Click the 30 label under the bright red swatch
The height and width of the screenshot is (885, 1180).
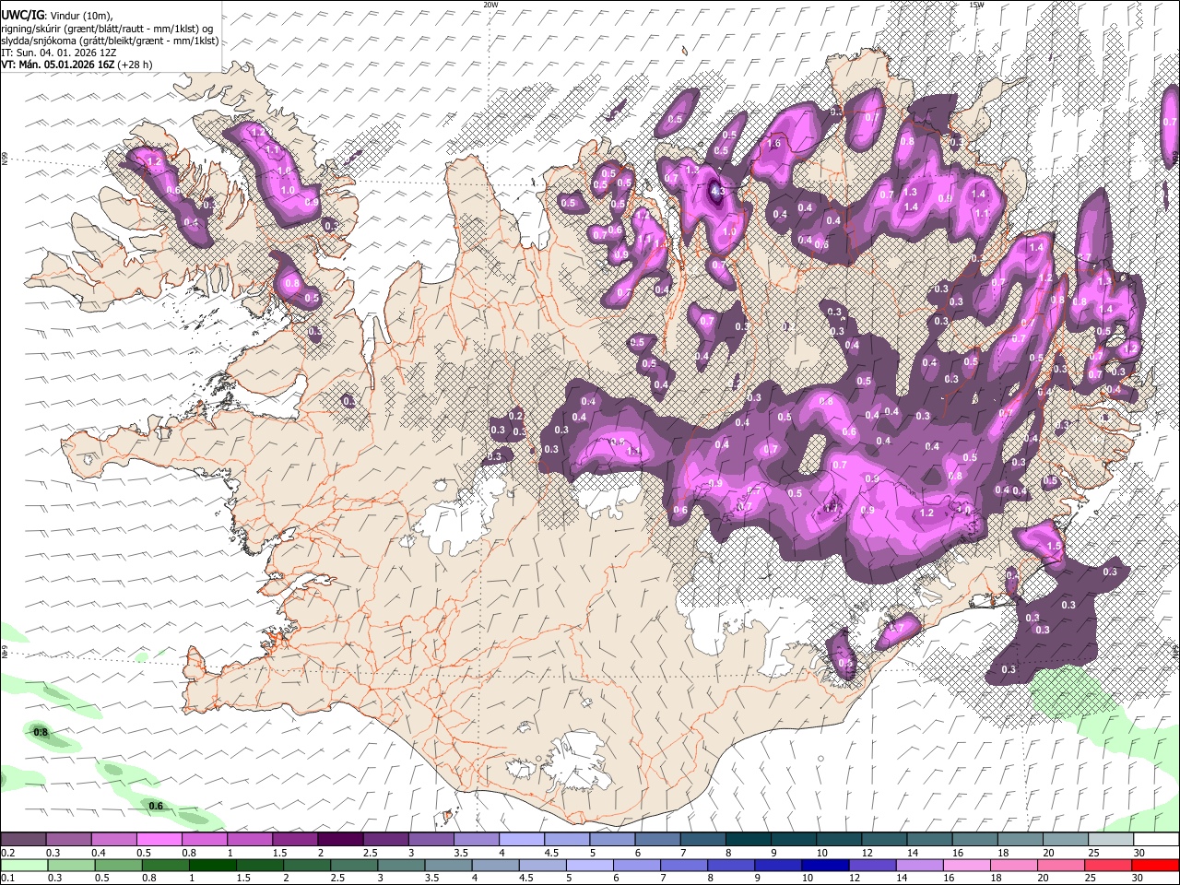click(1139, 878)
